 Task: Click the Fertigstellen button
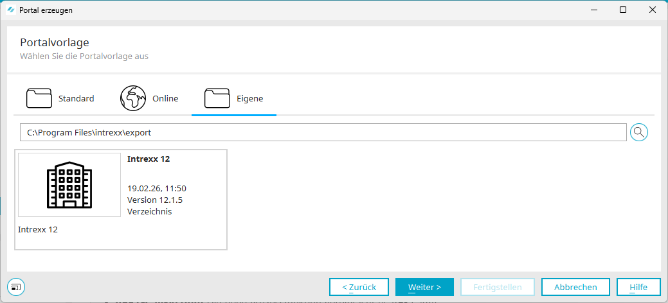click(x=498, y=287)
